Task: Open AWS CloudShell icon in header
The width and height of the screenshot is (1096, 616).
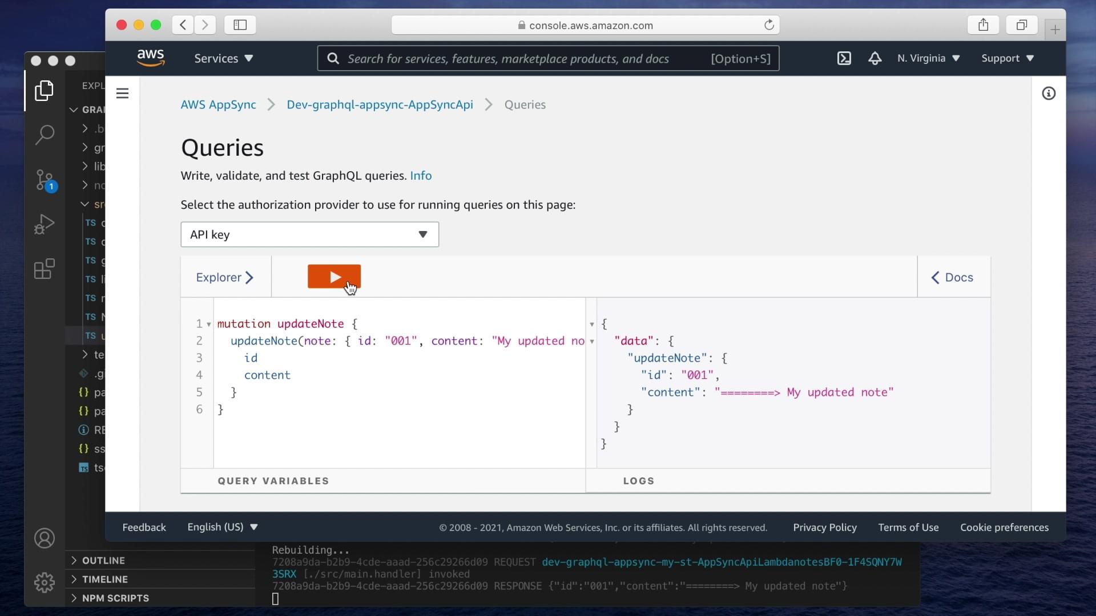Action: tap(844, 59)
